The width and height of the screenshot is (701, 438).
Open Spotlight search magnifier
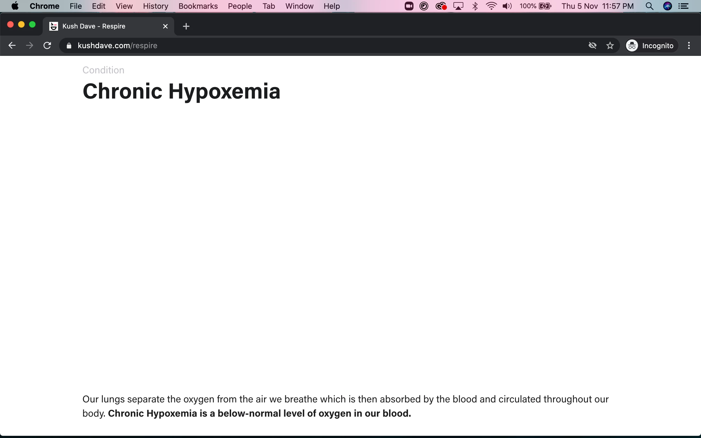(650, 6)
